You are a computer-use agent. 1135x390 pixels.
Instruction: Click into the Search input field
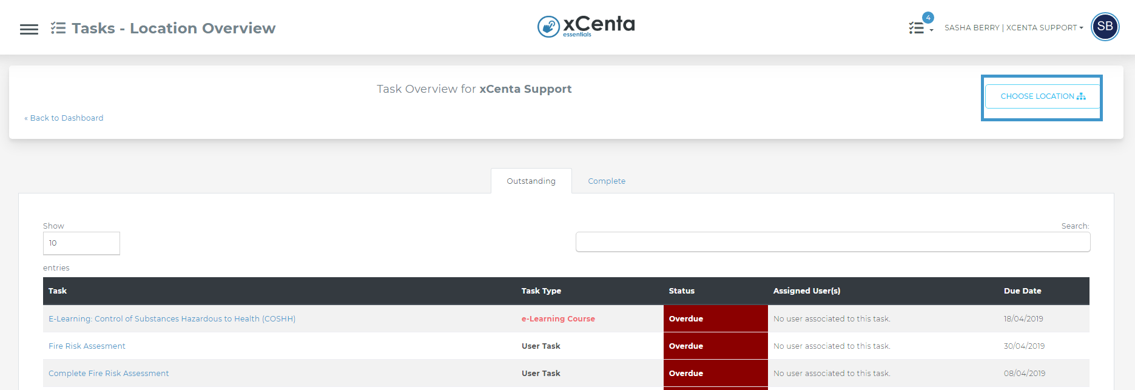pos(833,241)
